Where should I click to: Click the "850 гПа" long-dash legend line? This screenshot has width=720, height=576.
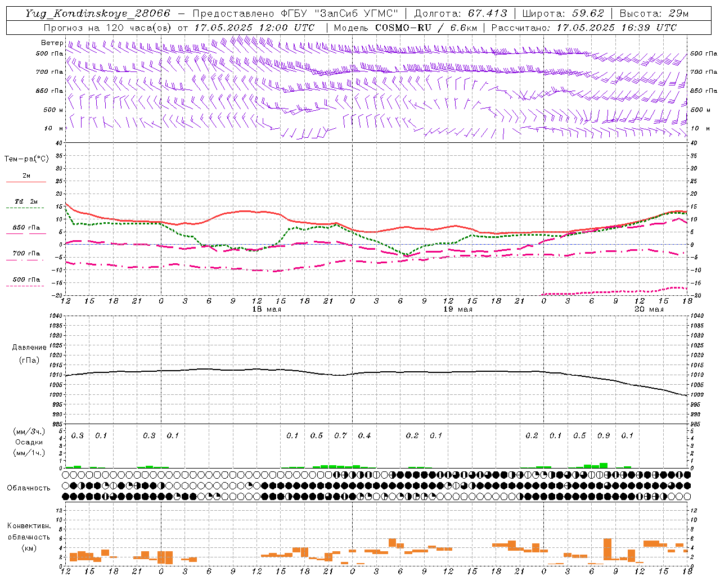(x=26, y=233)
